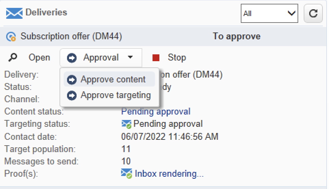
Task: Open the Inbox rendering proof link
Action: [169, 174]
